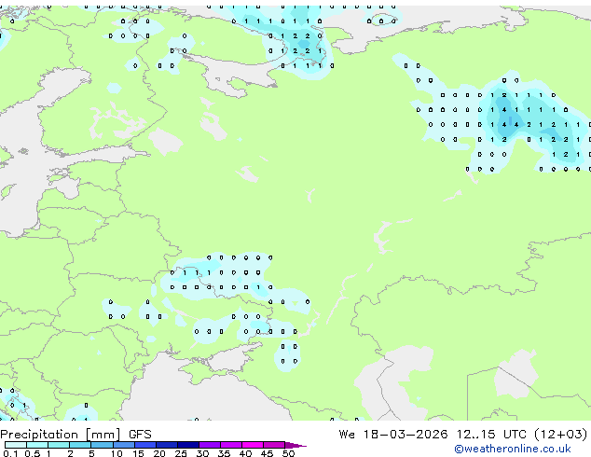Click the "12..15 UTC" time text

491,435
